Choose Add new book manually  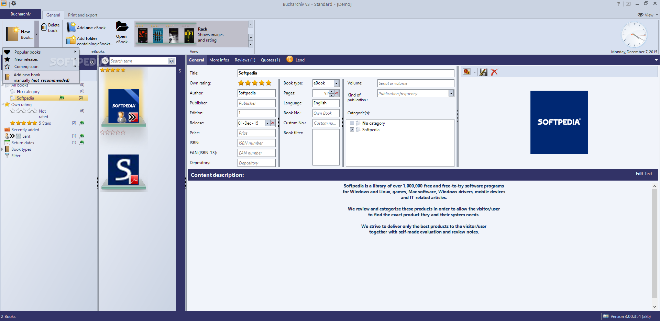(41, 77)
